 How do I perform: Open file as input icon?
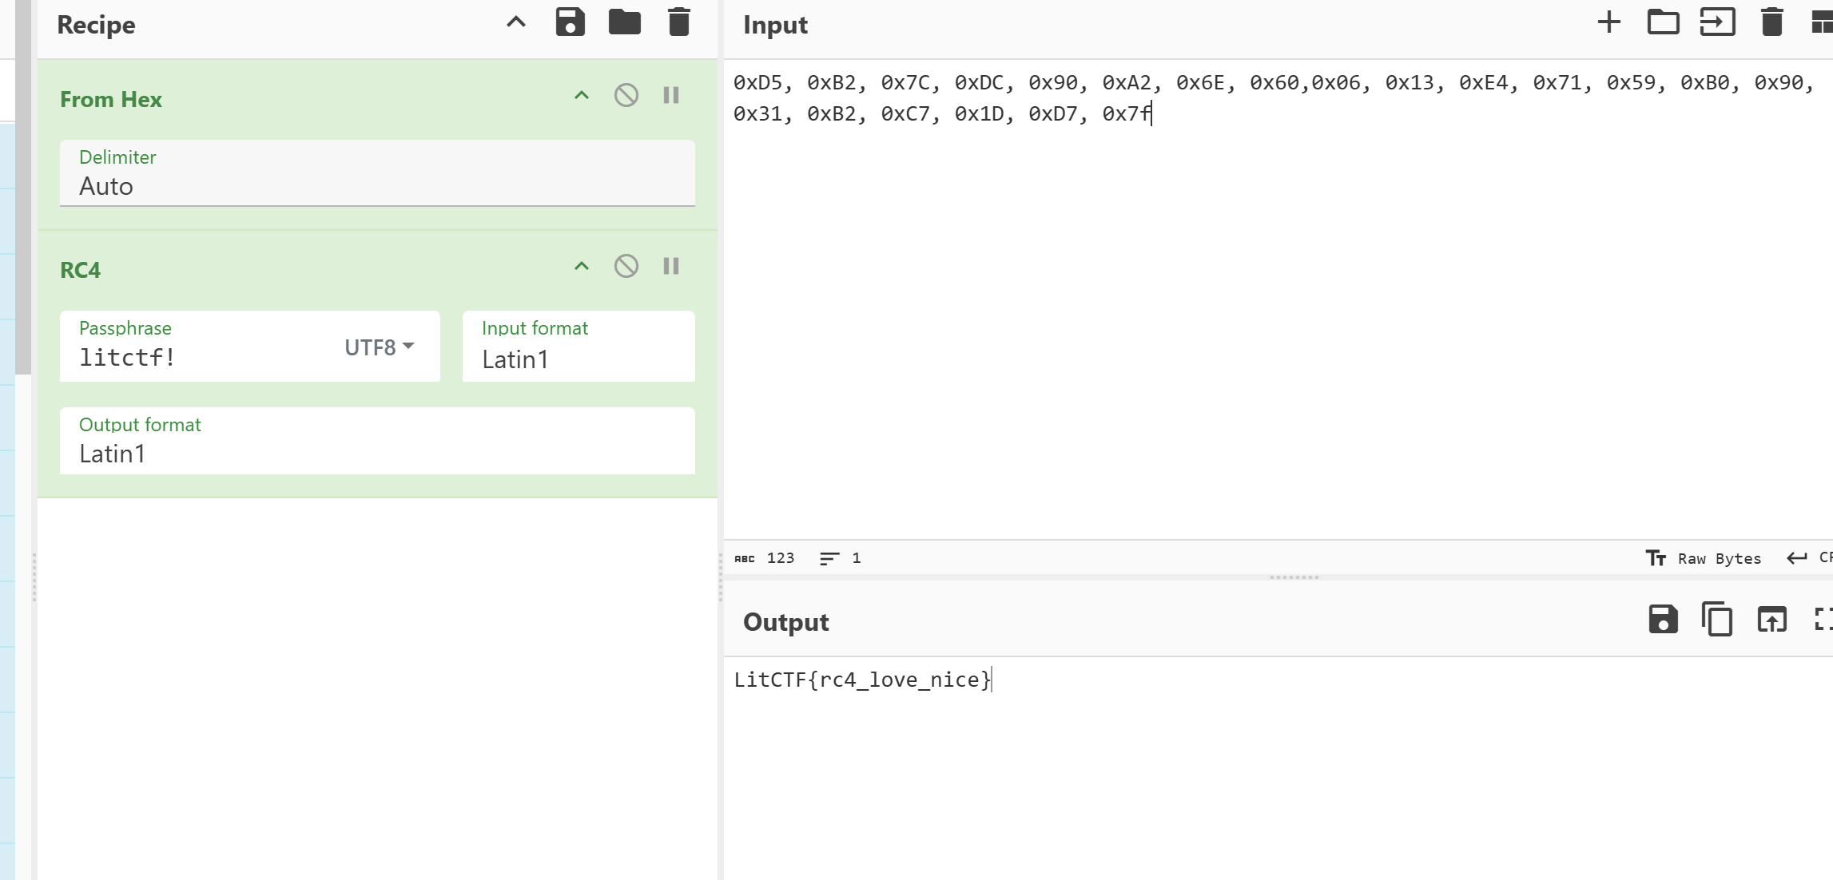click(x=1717, y=22)
